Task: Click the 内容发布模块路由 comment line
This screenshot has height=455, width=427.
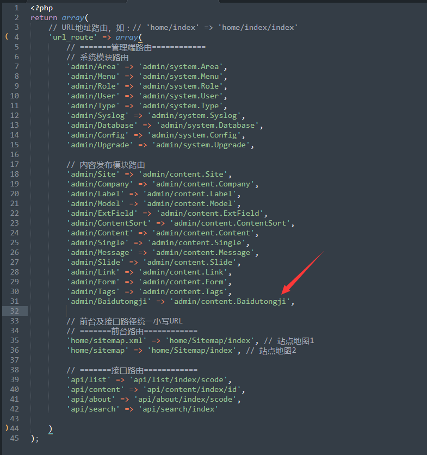Action: (106, 164)
